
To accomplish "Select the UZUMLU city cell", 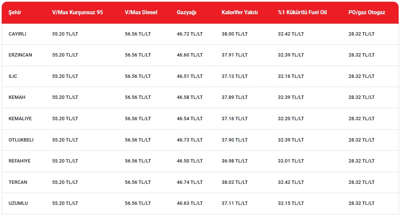I will [x=18, y=203].
